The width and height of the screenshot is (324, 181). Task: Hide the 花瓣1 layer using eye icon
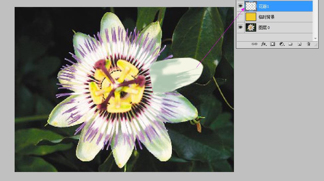pos(240,6)
